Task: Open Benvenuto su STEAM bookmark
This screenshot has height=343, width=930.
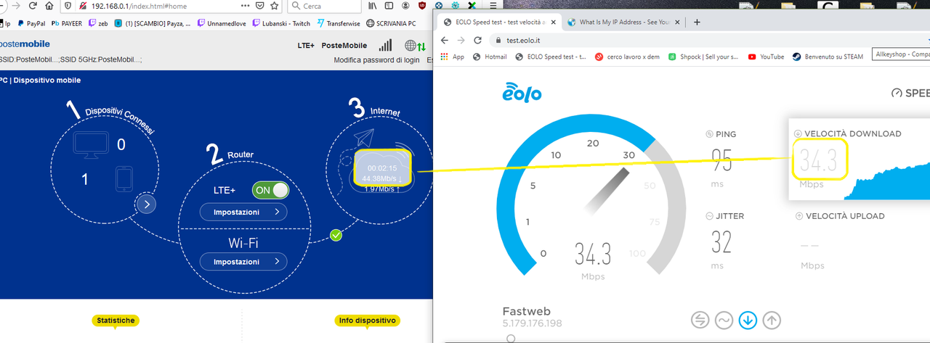Action: [x=827, y=57]
